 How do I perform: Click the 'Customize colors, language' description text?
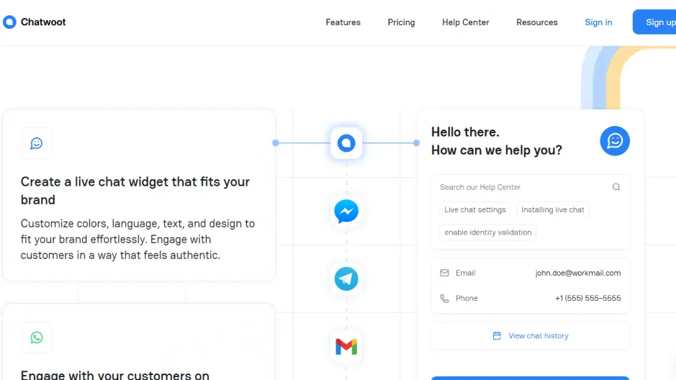pos(138,239)
